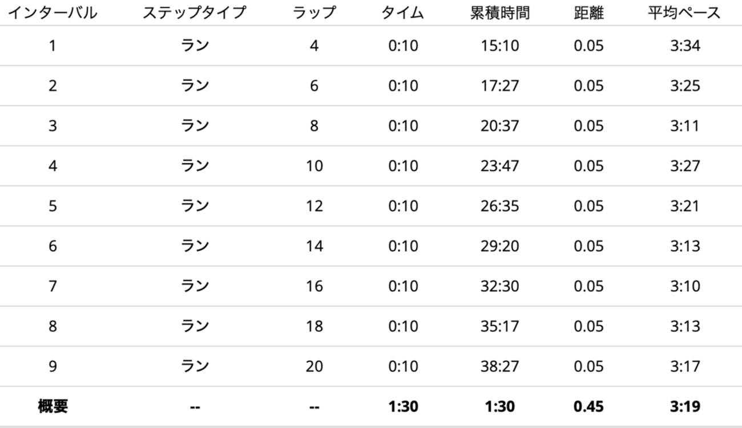The height and width of the screenshot is (428, 742).
Task: Click the タイム column header
Action: coord(403,13)
